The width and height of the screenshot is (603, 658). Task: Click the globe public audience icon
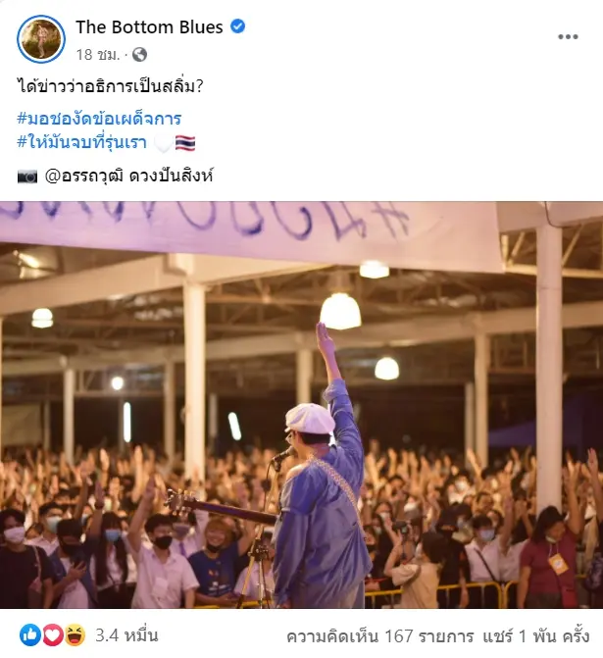140,55
